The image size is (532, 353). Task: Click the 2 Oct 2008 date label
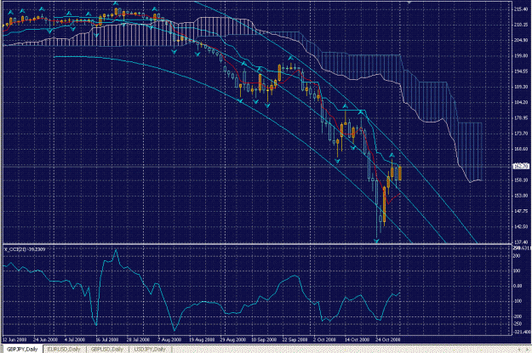tap(324, 339)
